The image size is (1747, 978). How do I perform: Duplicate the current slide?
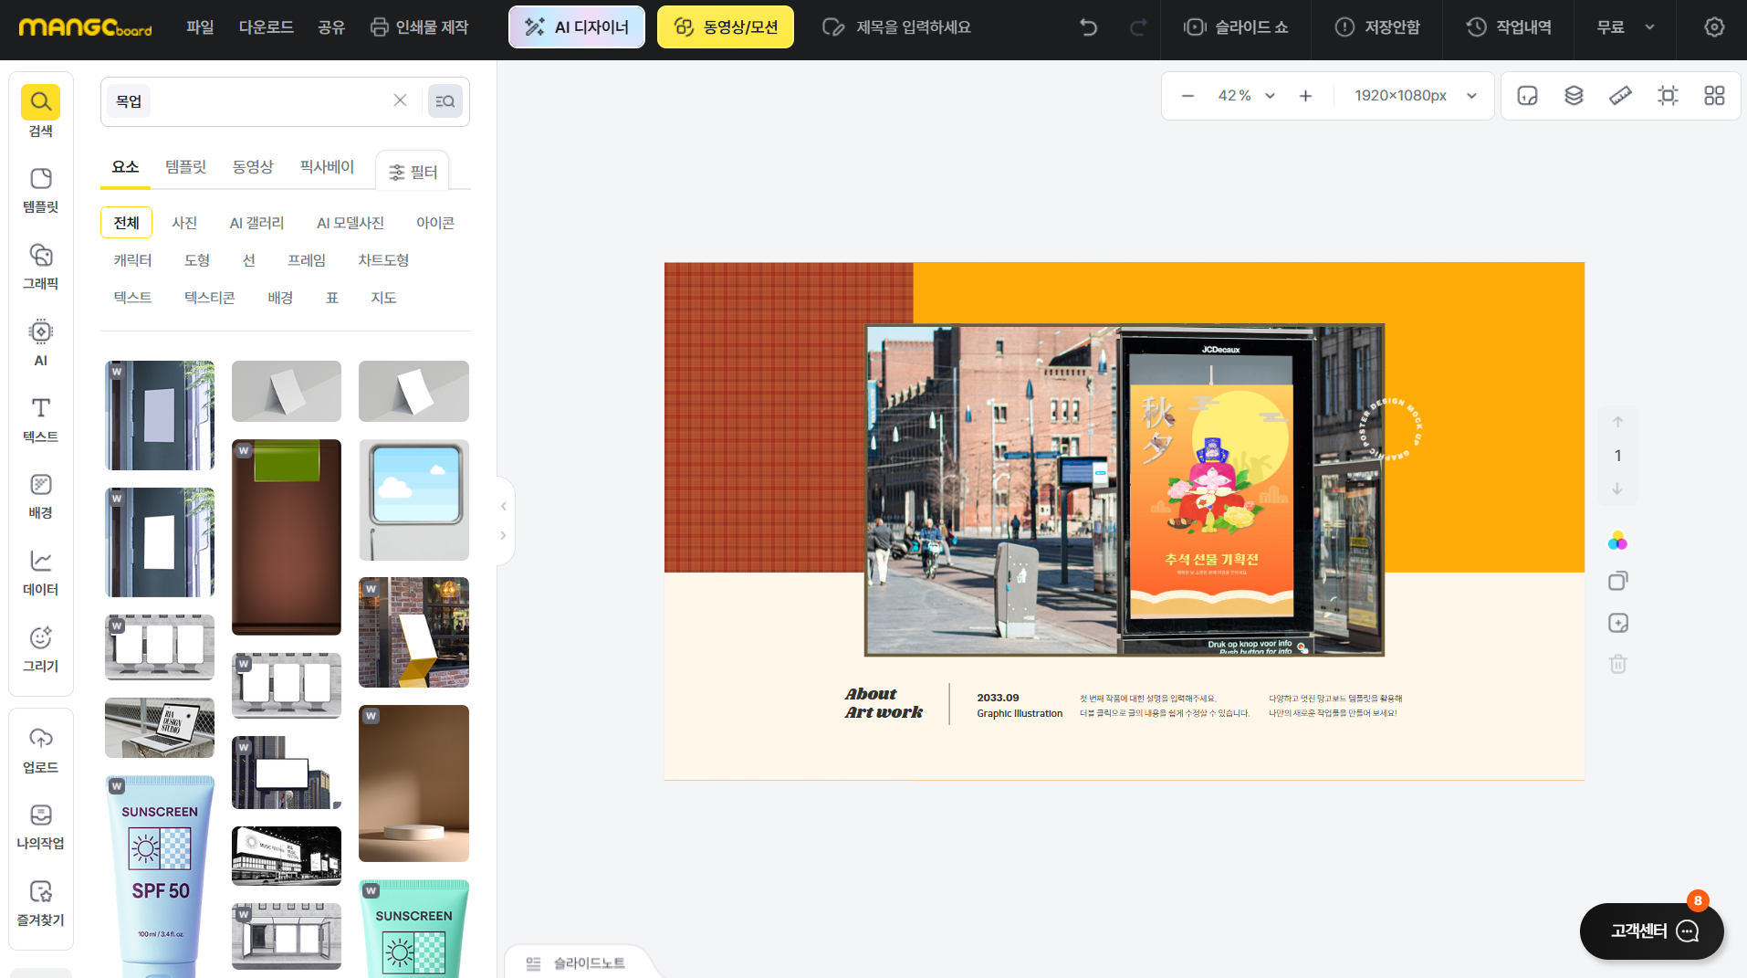[1617, 581]
